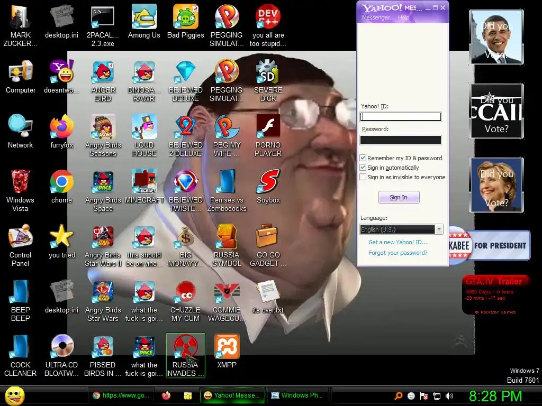Switch to Chrome google taskbar button

click(x=121, y=395)
